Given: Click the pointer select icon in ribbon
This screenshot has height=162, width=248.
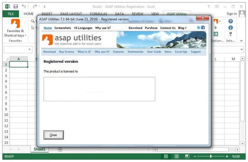Looking at the screenshot, I should pos(33,28).
